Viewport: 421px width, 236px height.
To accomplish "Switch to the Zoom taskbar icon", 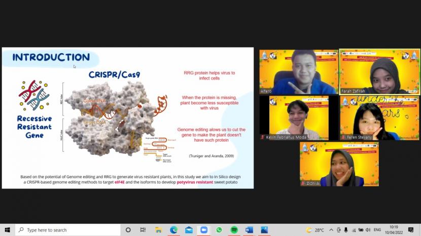I will point(204,230).
